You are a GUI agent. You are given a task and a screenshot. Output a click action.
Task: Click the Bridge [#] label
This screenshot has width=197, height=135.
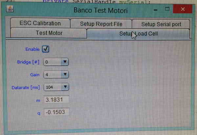click(28, 62)
